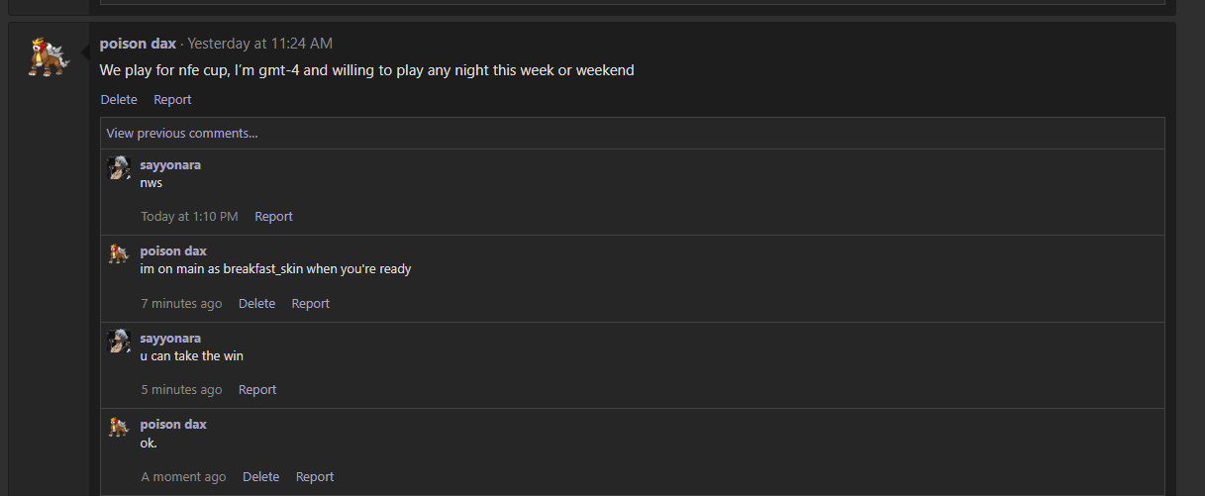The width and height of the screenshot is (1205, 496).
Task: Click sayyonara's avatar beside "u can take the win"
Action: (119, 342)
